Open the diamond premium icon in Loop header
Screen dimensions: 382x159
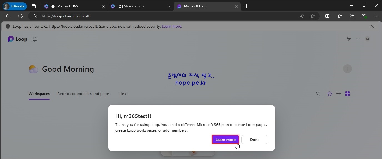(x=349, y=39)
